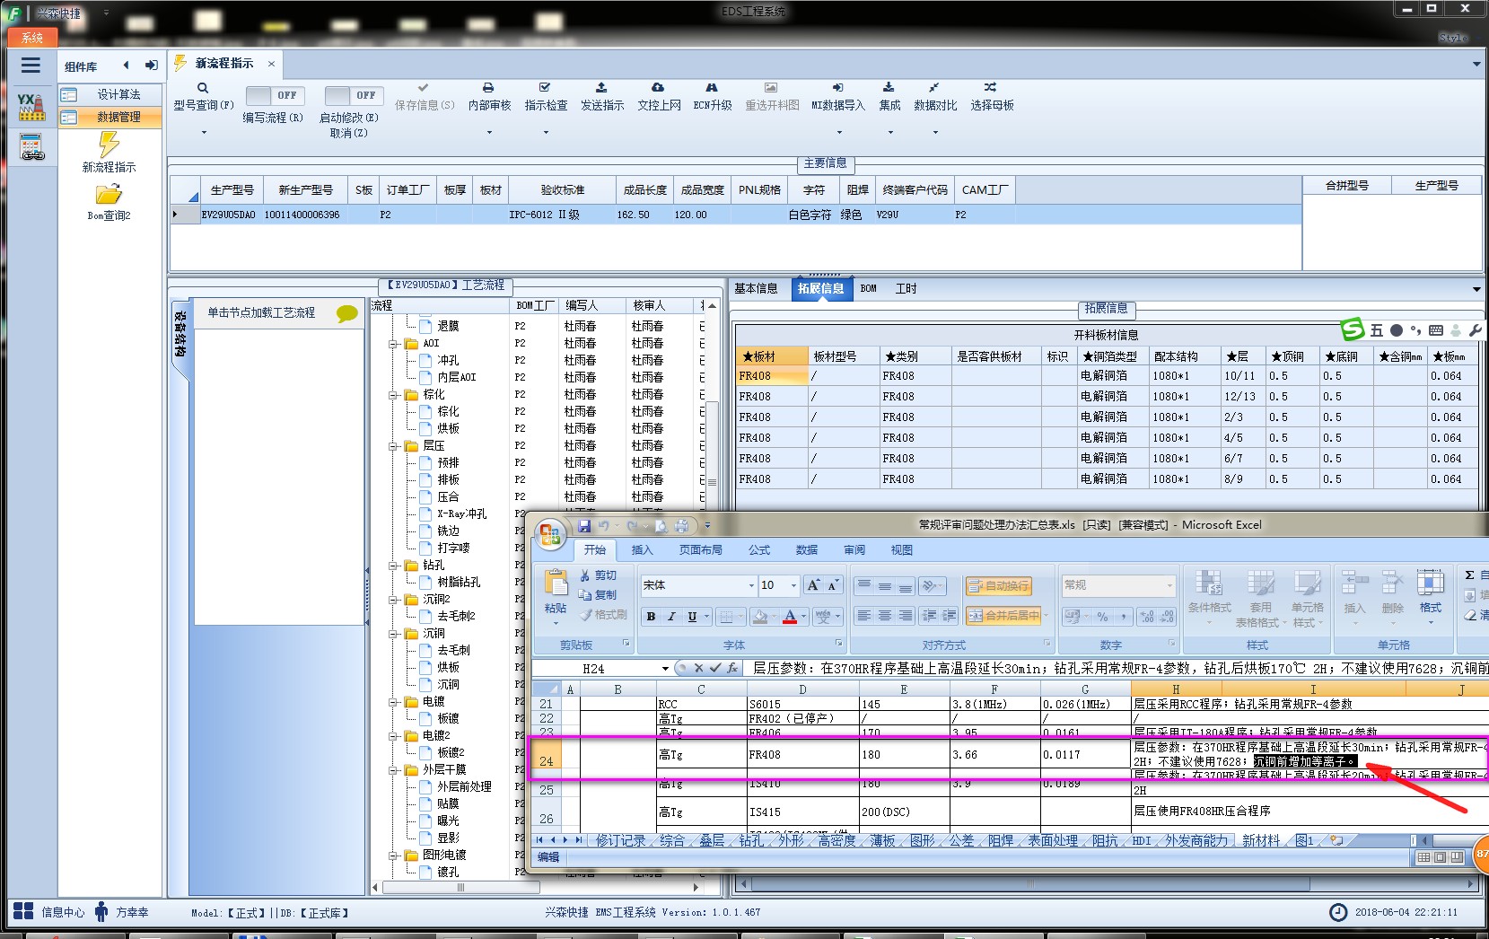The image size is (1489, 939).
Task: Click 合并后居中 in Excel
Action: [x=1005, y=616]
